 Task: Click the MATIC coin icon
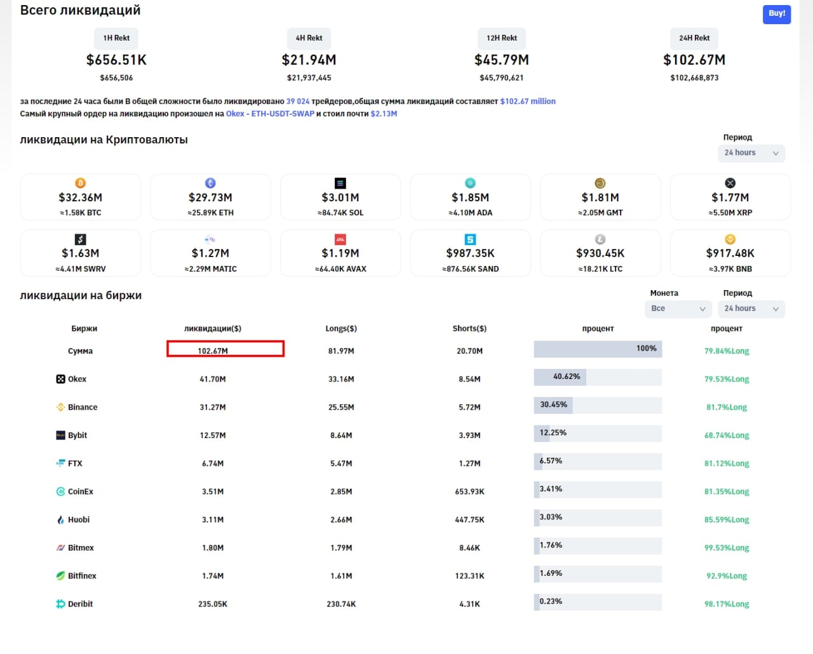210,239
